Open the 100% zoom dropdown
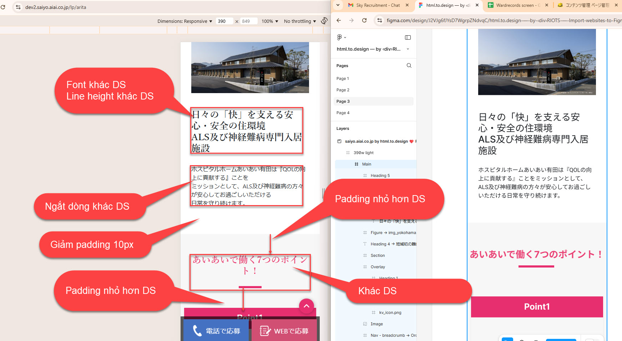The width and height of the screenshot is (622, 341). point(269,21)
